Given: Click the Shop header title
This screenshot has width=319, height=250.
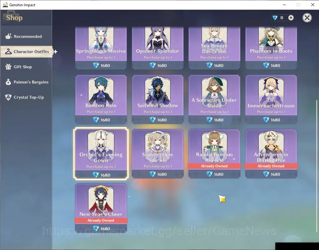Looking at the screenshot, I should [x=14, y=18].
